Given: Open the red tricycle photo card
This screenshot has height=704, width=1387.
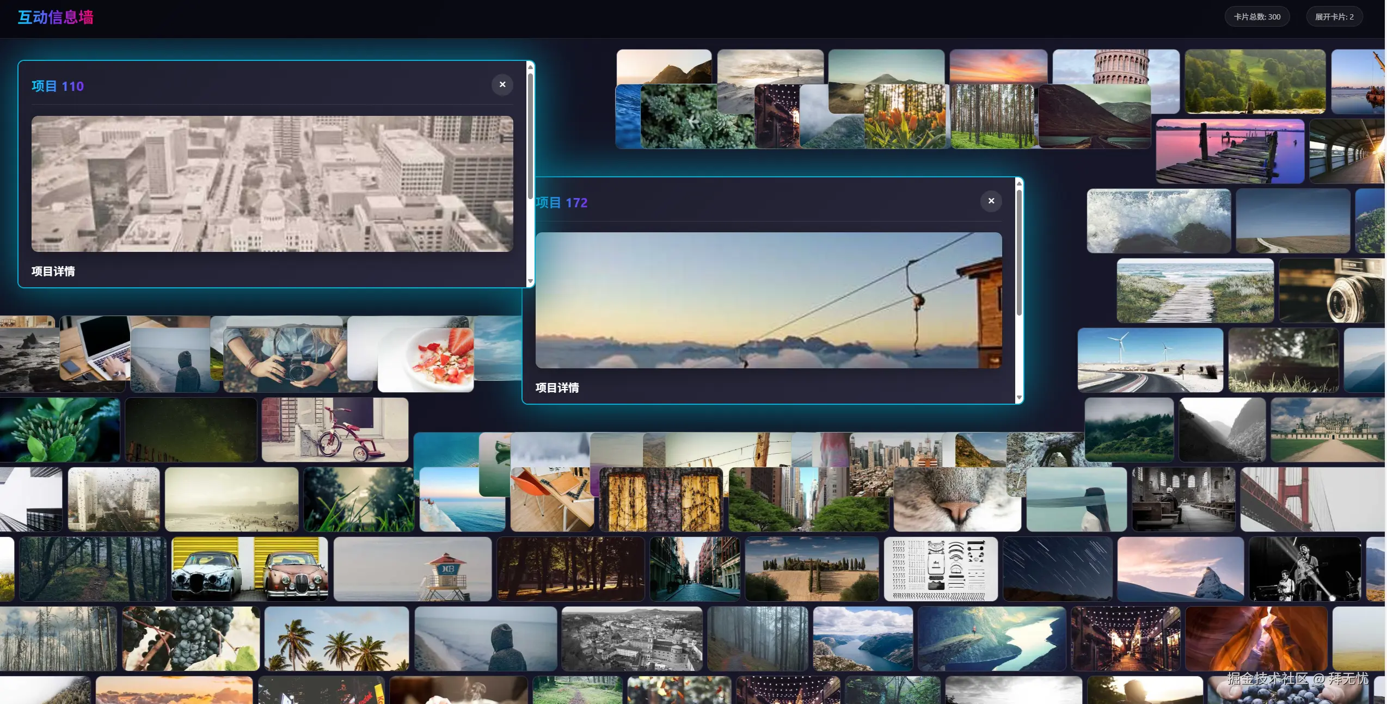Looking at the screenshot, I should click(x=335, y=430).
